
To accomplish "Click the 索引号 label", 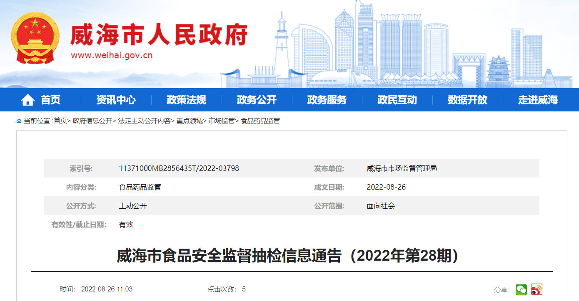I will (x=81, y=168).
